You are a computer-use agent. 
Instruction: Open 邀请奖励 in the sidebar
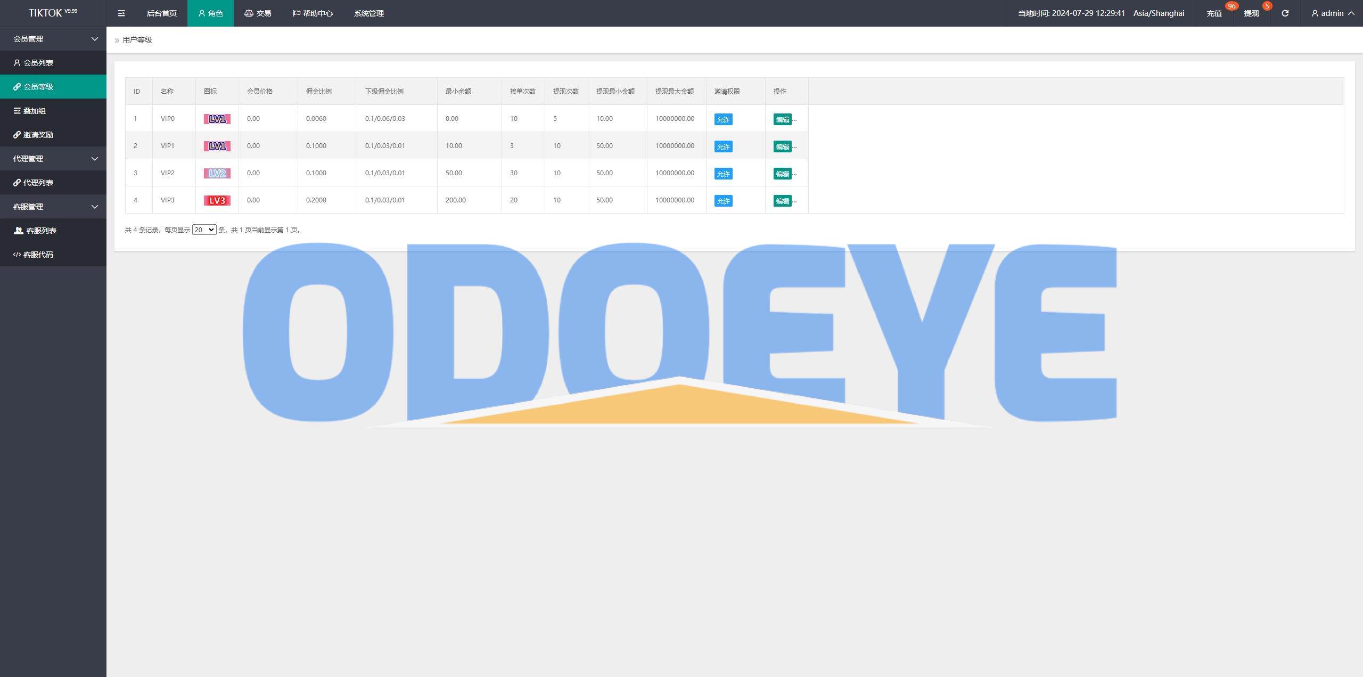[53, 135]
